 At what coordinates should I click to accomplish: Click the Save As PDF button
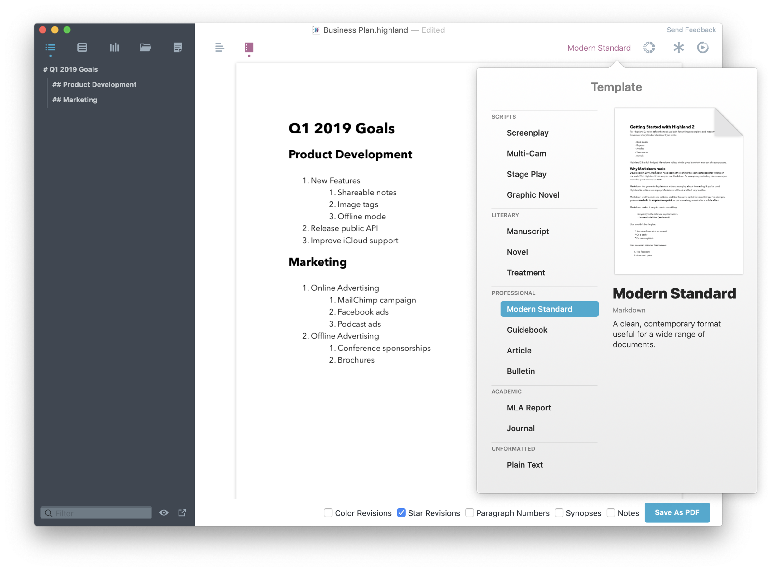[x=676, y=512]
